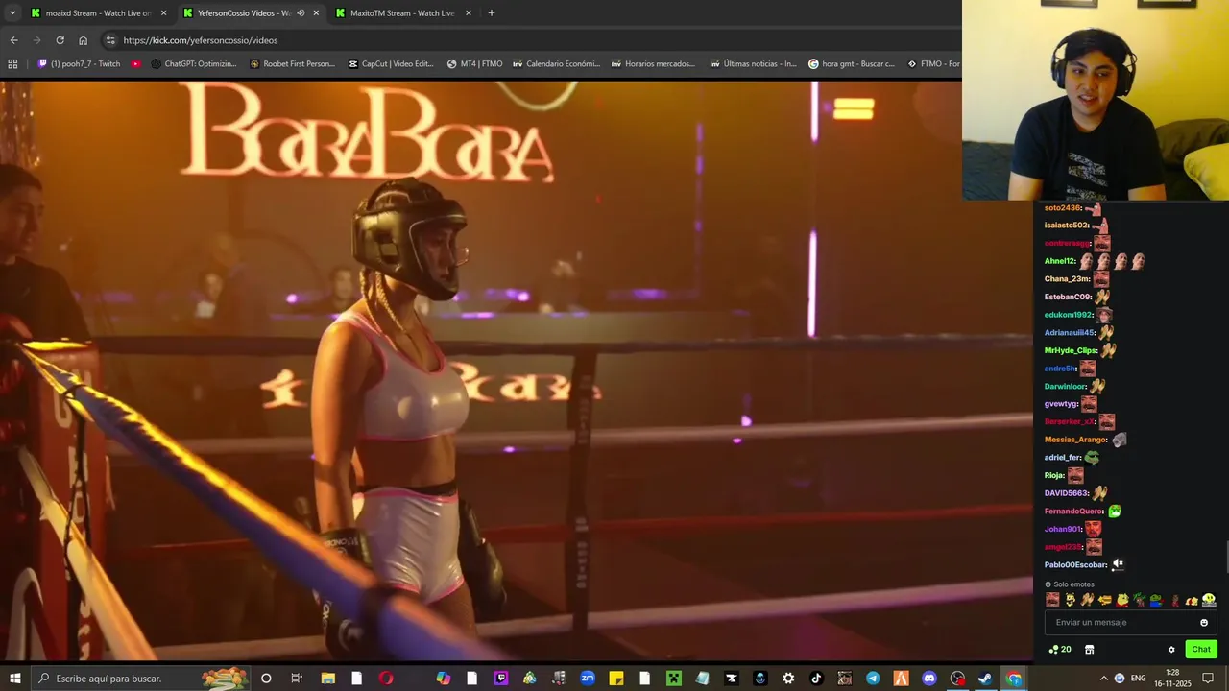Close the moaixd Stream tab
Image resolution: width=1229 pixels, height=691 pixels.
[163, 13]
